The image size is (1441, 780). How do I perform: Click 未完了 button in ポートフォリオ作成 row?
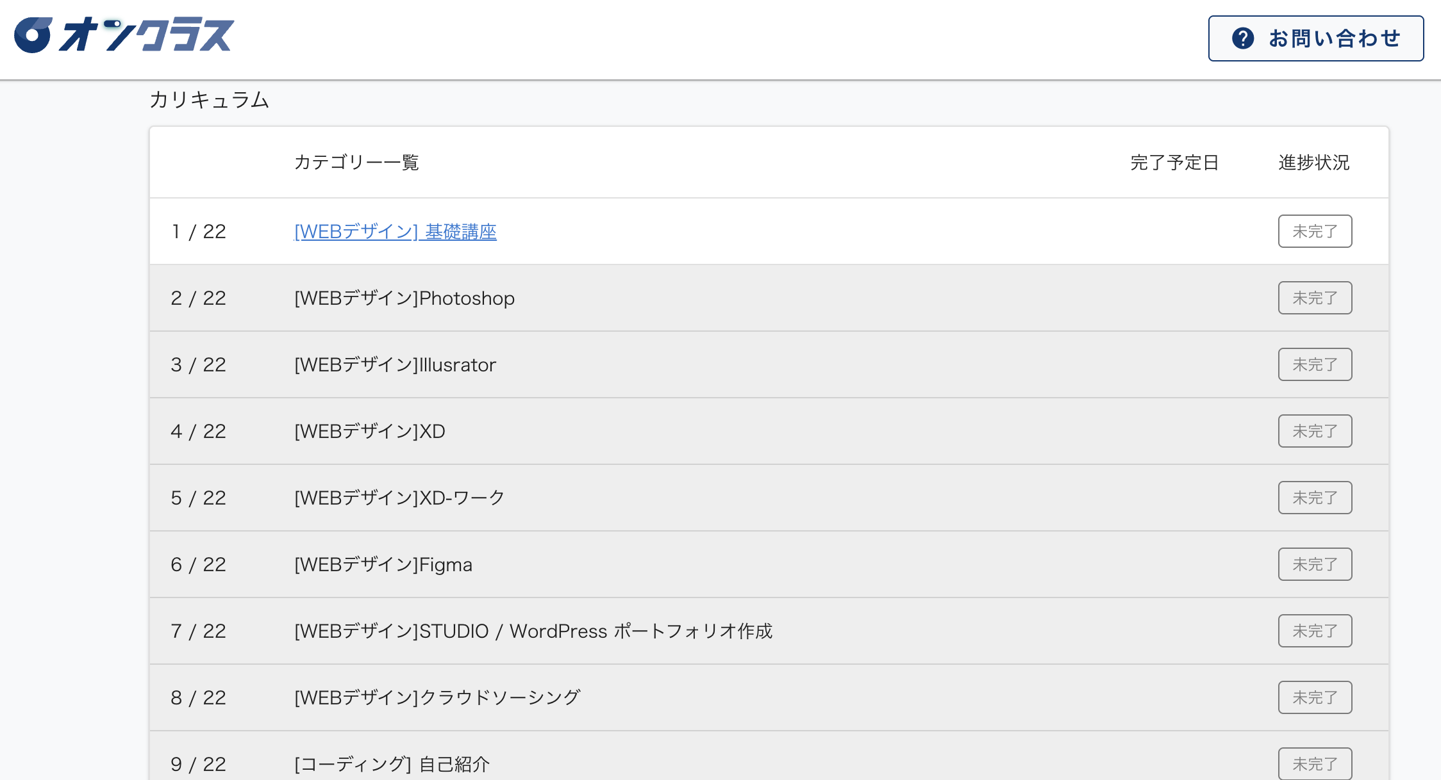[x=1314, y=631]
